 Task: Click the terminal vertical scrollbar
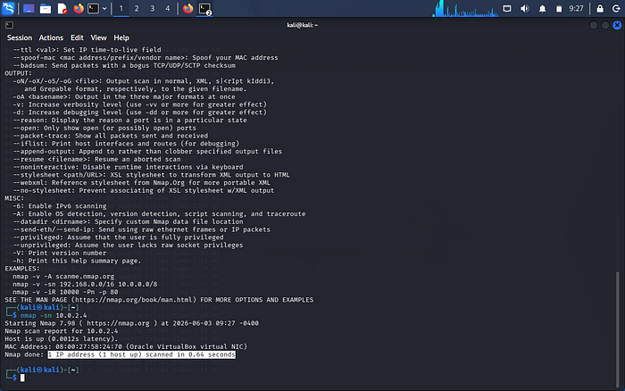[x=618, y=329]
